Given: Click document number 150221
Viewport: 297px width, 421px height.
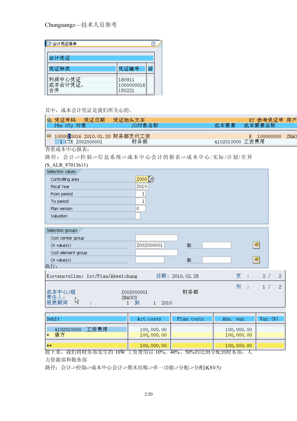Looking at the screenshot, I should (126, 90).
